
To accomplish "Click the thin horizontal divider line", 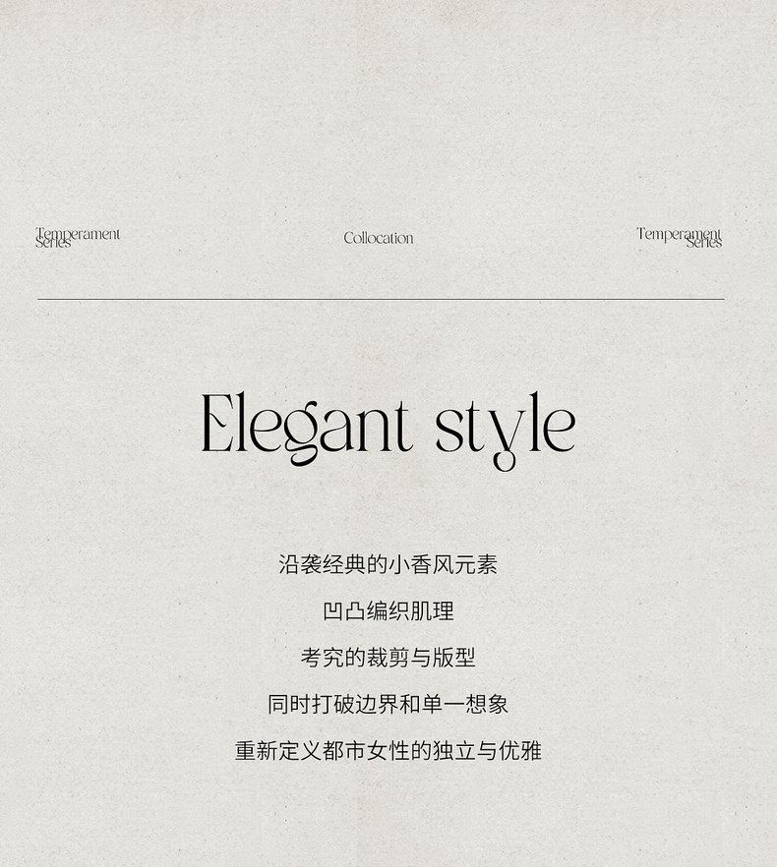I will [381, 299].
